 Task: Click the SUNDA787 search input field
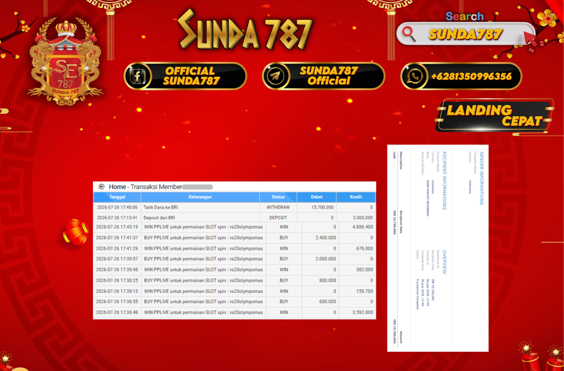point(466,34)
